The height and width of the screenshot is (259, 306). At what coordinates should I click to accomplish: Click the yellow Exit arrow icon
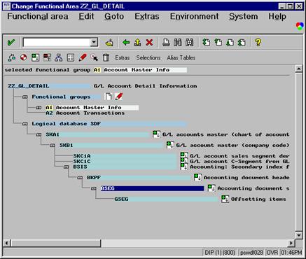pyautogui.click(x=137, y=43)
